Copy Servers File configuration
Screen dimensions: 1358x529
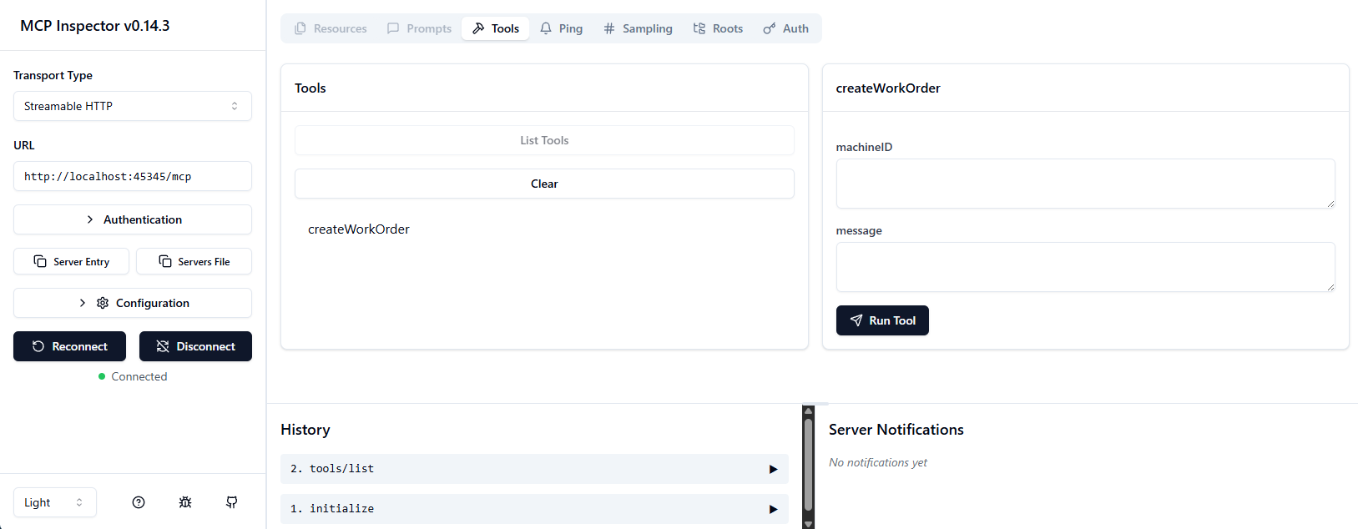tap(194, 261)
